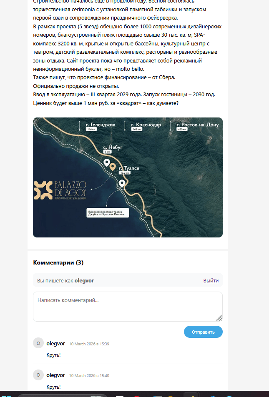
Task: Open olegvor's profile from the 15:39 comment
Action: click(55, 344)
